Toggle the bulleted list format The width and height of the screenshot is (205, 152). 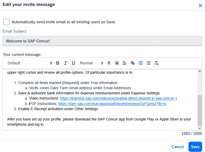coord(148,63)
